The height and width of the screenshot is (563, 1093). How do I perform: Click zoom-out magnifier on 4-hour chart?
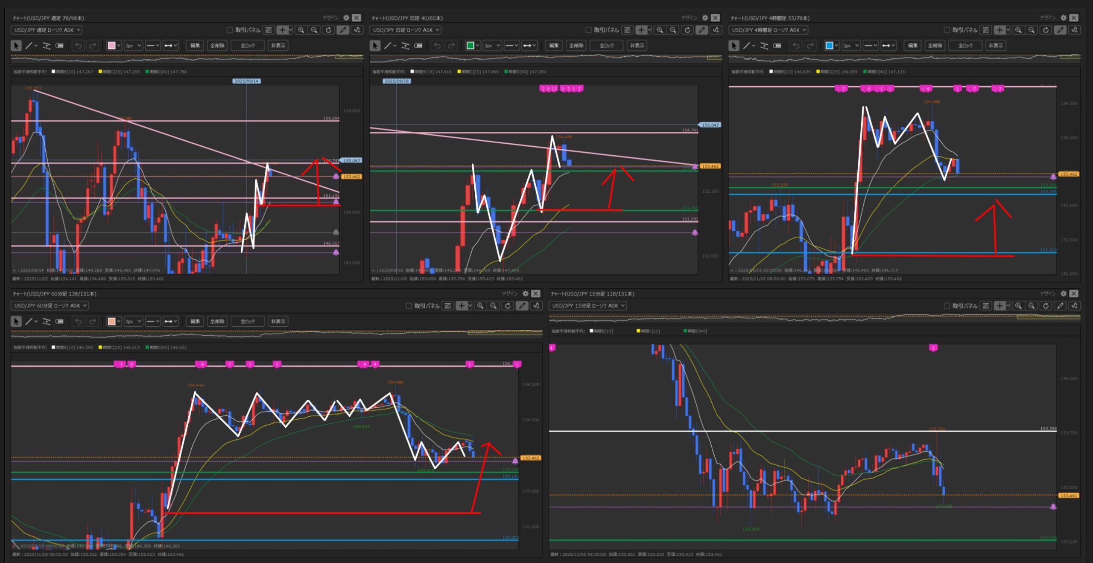click(x=1031, y=30)
